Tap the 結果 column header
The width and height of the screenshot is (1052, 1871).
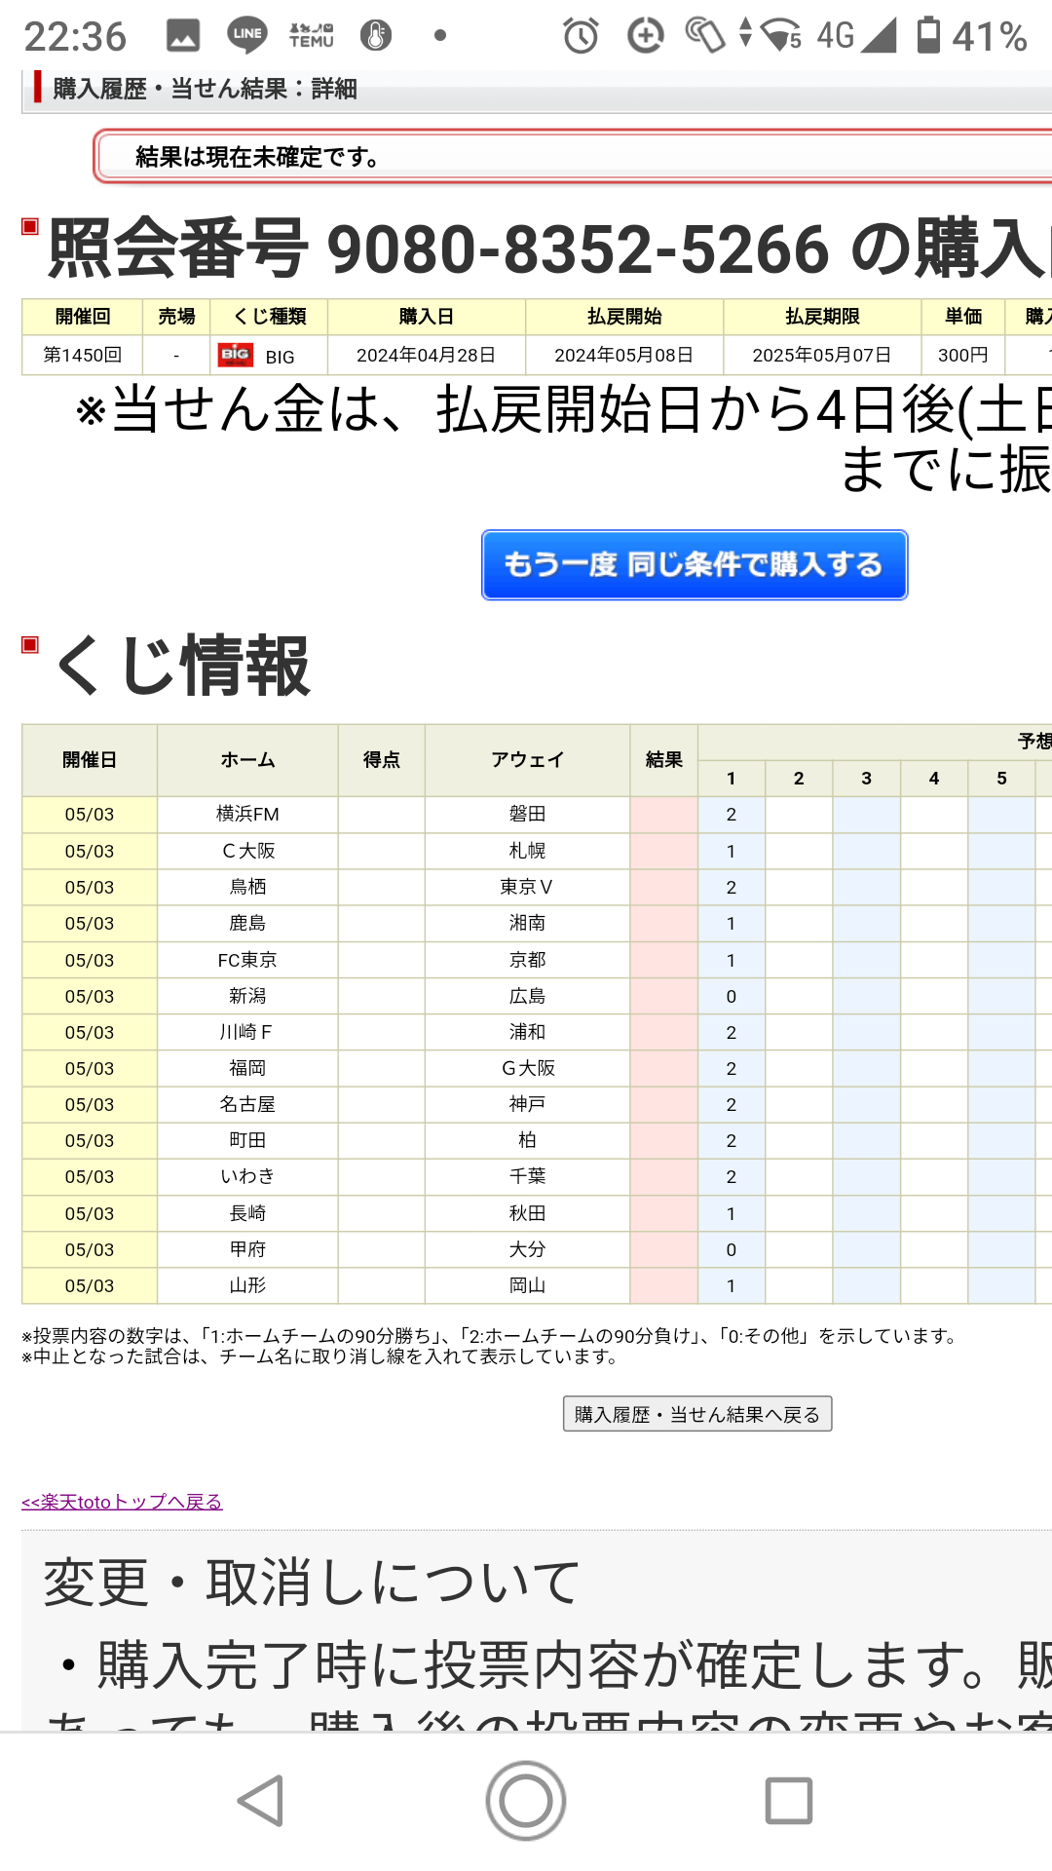pyautogui.click(x=664, y=760)
